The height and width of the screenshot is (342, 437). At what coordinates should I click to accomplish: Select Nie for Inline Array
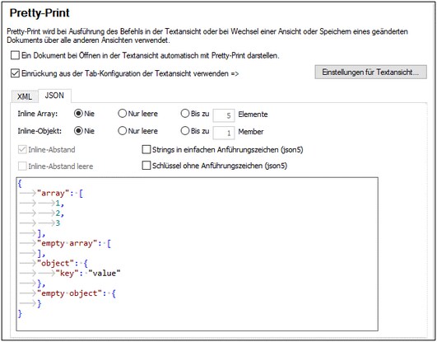pyautogui.click(x=78, y=114)
